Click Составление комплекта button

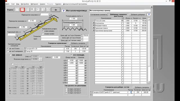(99, 15)
